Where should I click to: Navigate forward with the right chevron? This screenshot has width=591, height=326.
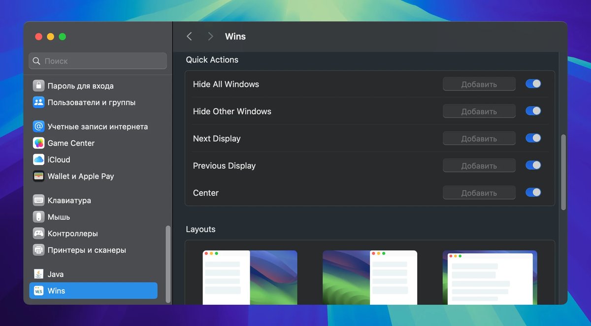[210, 36]
